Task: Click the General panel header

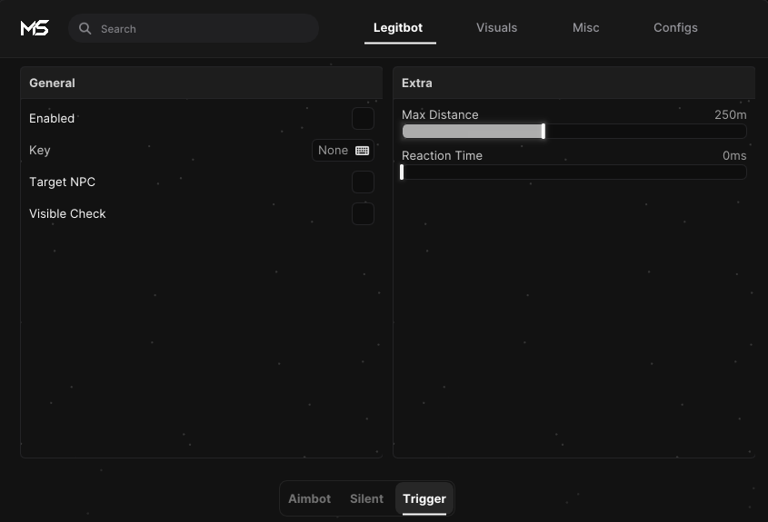Action: (x=201, y=84)
